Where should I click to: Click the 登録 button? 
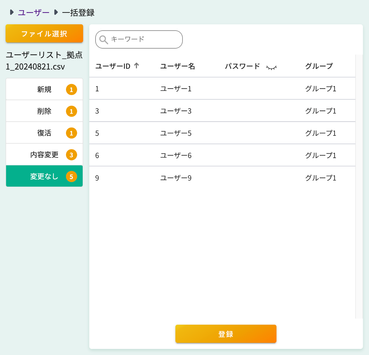(x=226, y=334)
